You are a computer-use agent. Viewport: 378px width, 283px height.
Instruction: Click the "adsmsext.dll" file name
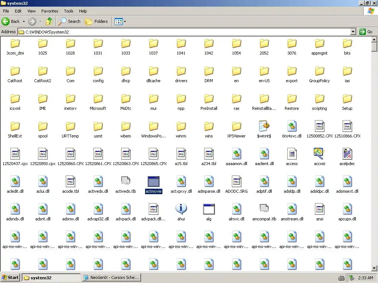coord(347,191)
